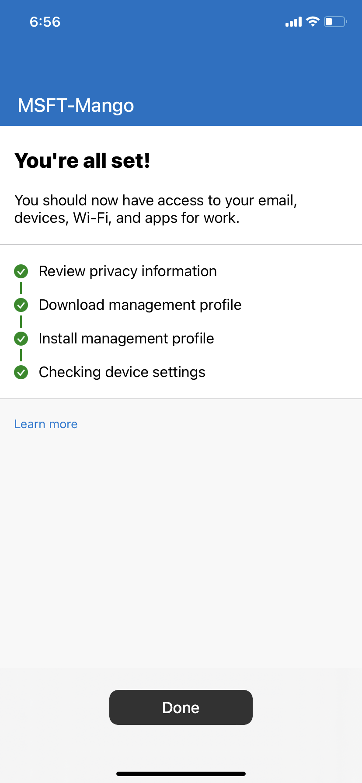Viewport: 362px width, 783px height.
Task: Tap the battery indicator icon
Action: point(335,21)
